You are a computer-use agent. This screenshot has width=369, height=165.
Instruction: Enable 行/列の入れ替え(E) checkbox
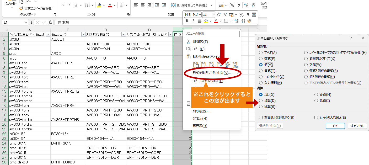[316, 118]
